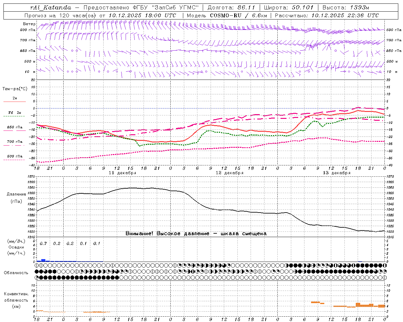Click the 12 декабря date label
This screenshot has width=403, height=322.
tap(230, 173)
